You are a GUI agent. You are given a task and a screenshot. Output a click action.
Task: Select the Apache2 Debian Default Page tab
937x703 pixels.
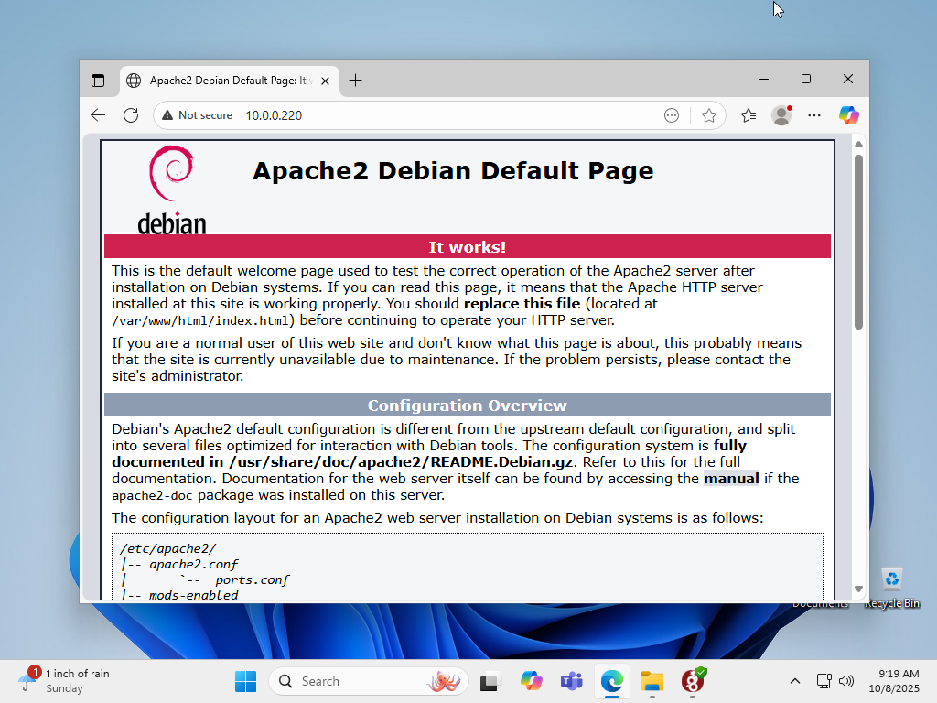pos(229,81)
